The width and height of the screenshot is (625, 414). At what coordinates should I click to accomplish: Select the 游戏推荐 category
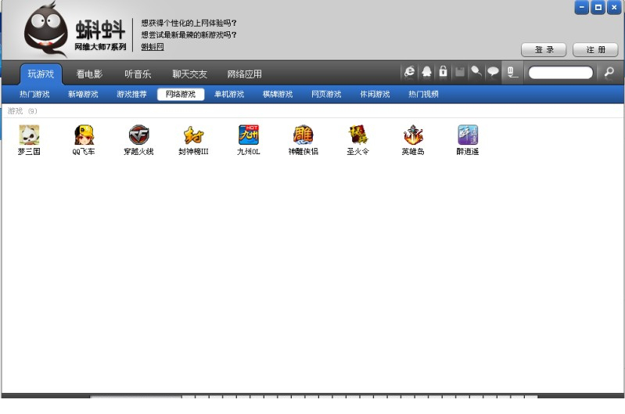tap(131, 94)
